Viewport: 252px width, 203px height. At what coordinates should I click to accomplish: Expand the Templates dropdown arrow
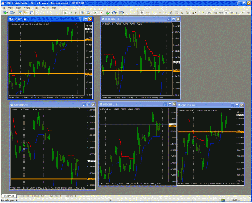tap(123, 13)
